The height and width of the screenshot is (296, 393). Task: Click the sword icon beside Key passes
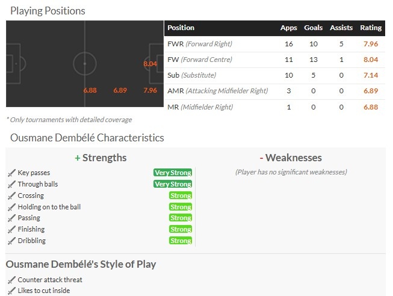coord(11,173)
